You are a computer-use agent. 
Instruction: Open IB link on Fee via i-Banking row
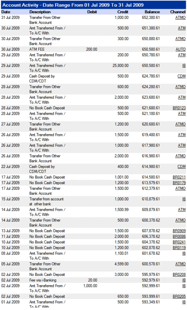click(184, 280)
